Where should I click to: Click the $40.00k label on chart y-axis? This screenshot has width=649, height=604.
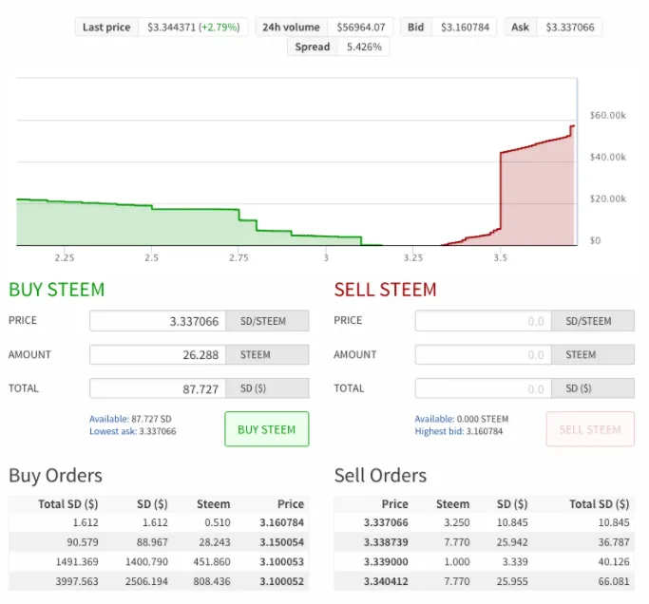click(607, 158)
